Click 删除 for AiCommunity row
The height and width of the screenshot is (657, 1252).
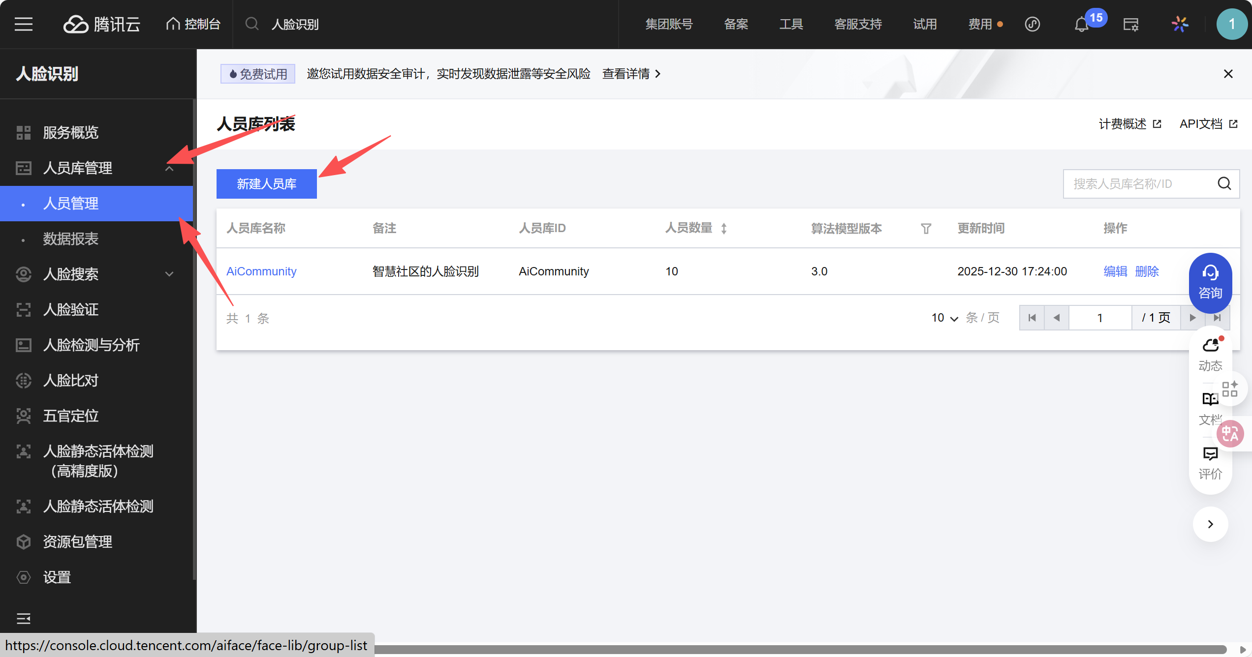pyautogui.click(x=1147, y=271)
